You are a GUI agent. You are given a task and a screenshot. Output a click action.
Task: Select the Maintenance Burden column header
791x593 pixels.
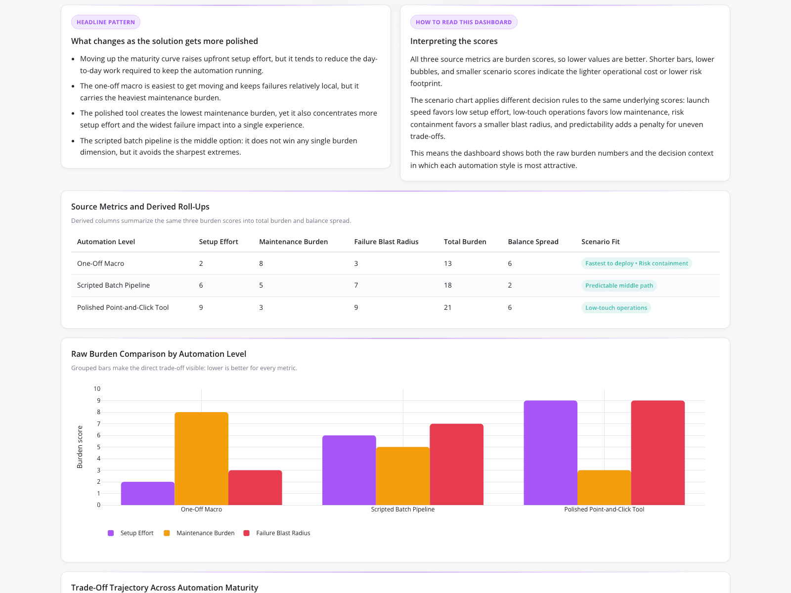click(x=294, y=242)
